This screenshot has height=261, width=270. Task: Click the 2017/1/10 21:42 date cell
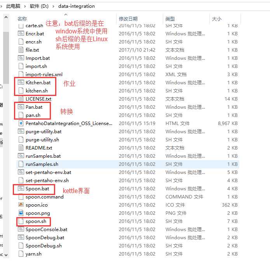137,50
